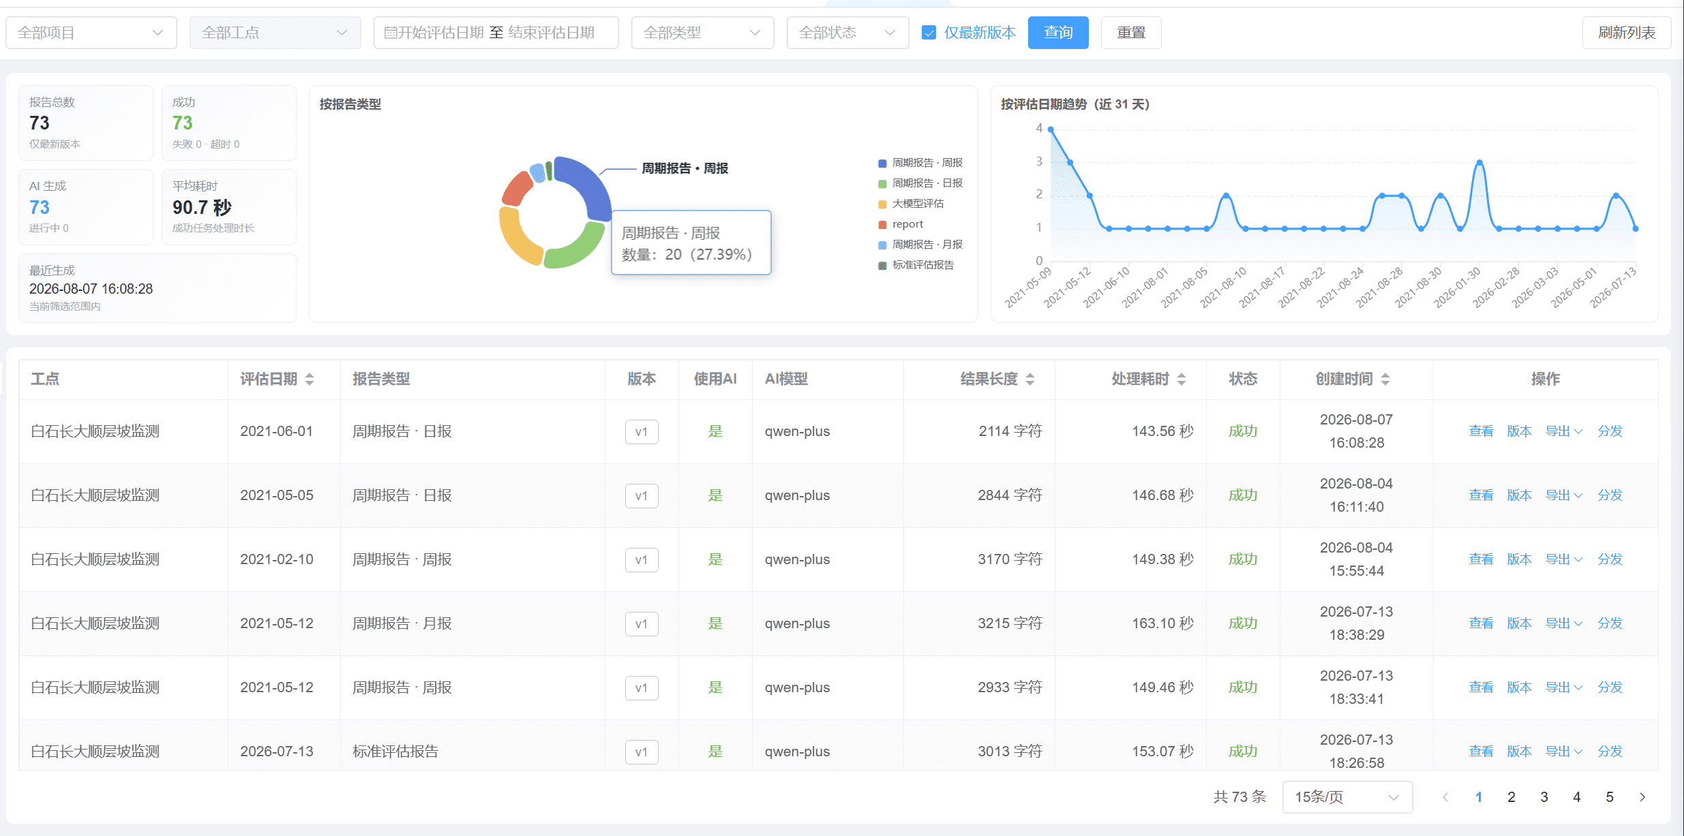Expand 导出 for 2021-05-05 report
This screenshot has width=1684, height=836.
[x=1564, y=495]
